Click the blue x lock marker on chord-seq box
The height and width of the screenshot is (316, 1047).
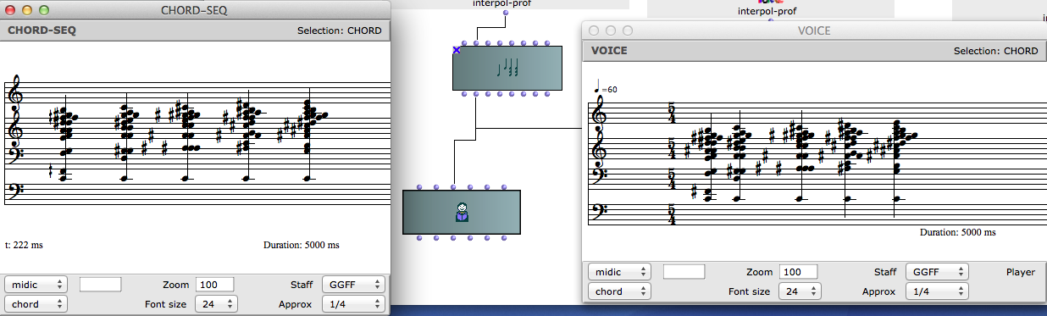457,51
